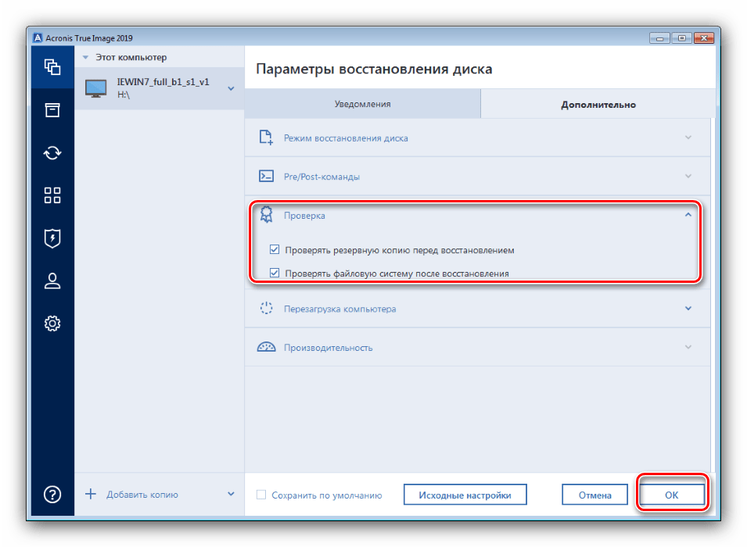Uncheck verify backup before recovery checkbox
The height and width of the screenshot is (547, 747).
tap(275, 249)
